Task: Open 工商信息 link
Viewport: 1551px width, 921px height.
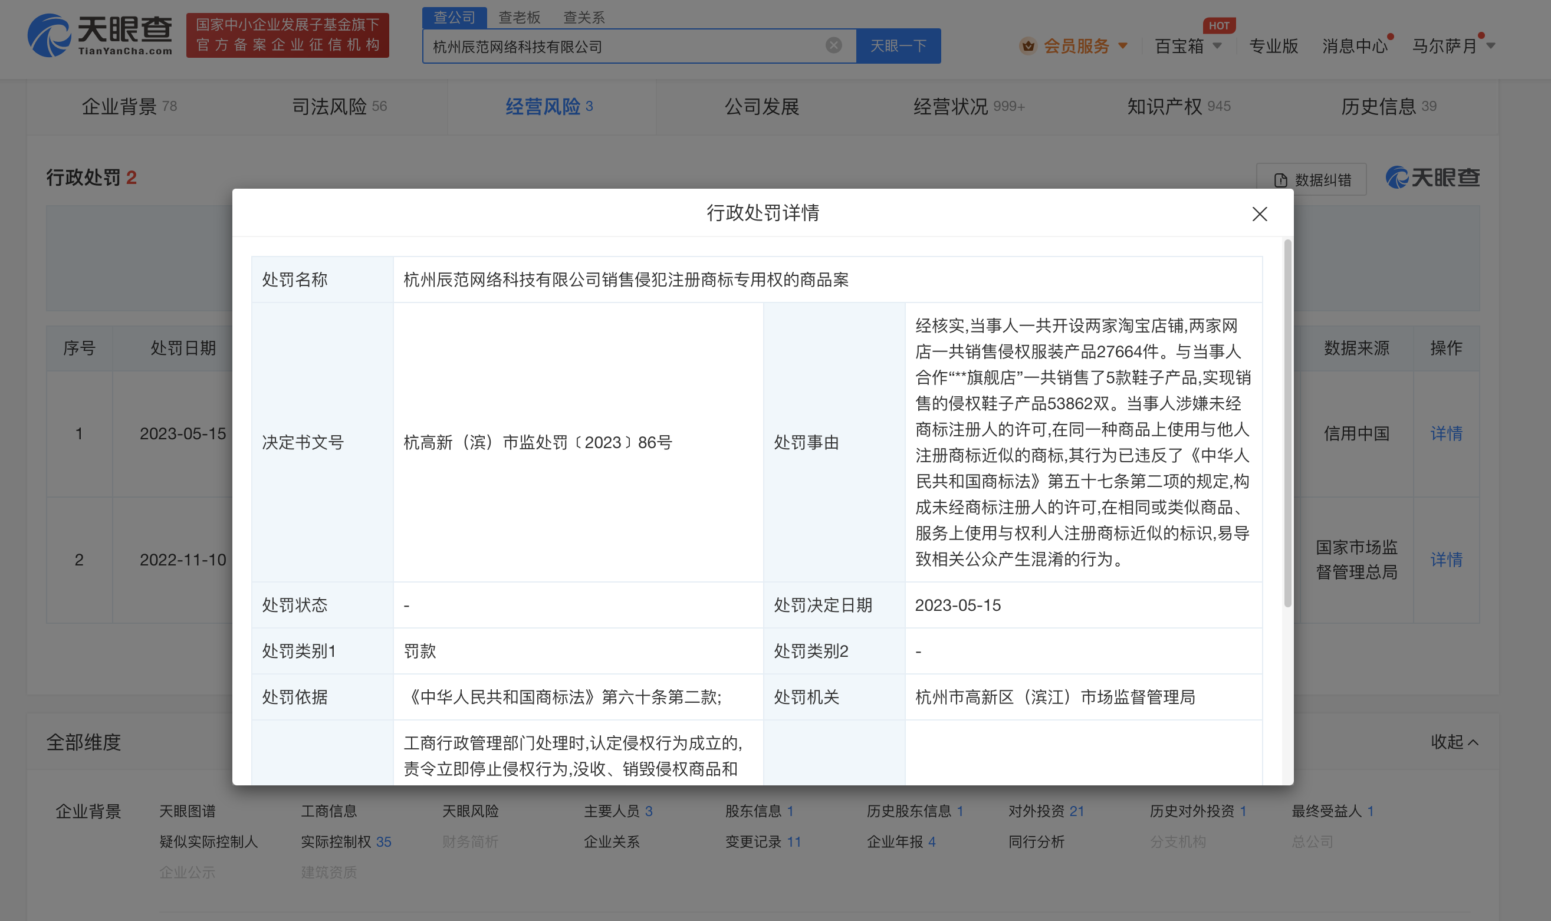Action: [x=329, y=811]
